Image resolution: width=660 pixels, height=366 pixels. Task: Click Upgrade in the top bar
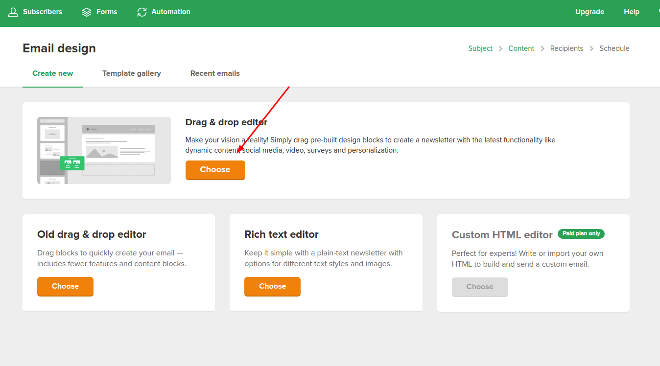point(589,12)
